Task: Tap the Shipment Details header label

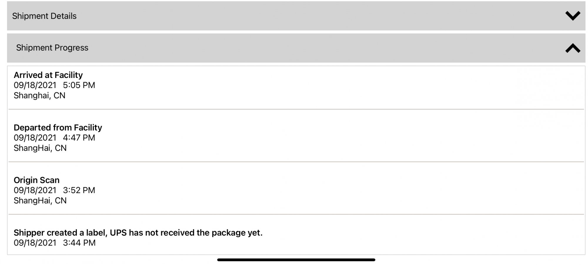Action: click(x=44, y=16)
